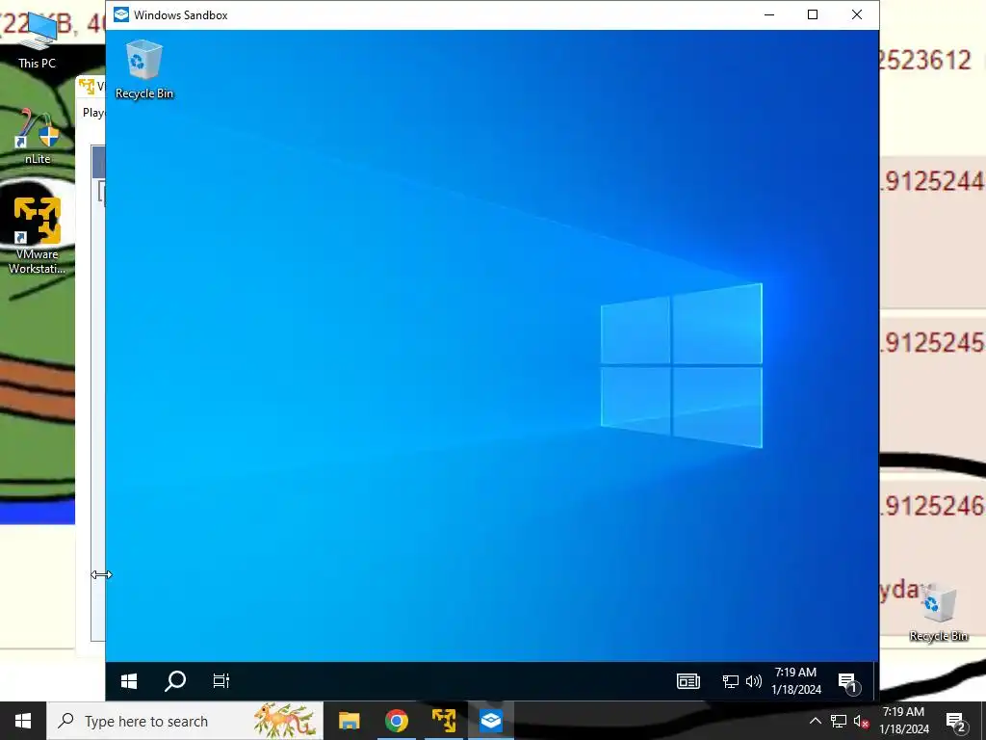This screenshot has height=740, width=986.
Task: Show hidden icons chevron in host tray
Action: click(815, 721)
